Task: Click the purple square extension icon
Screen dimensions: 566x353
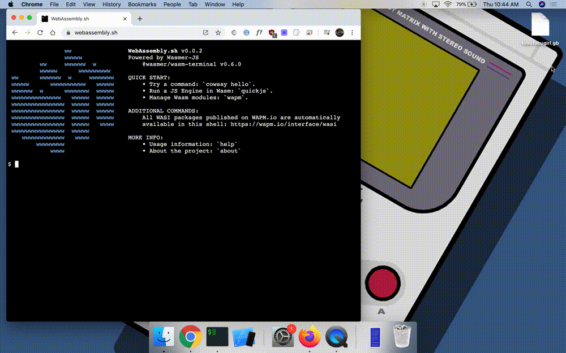Action: pos(284,32)
